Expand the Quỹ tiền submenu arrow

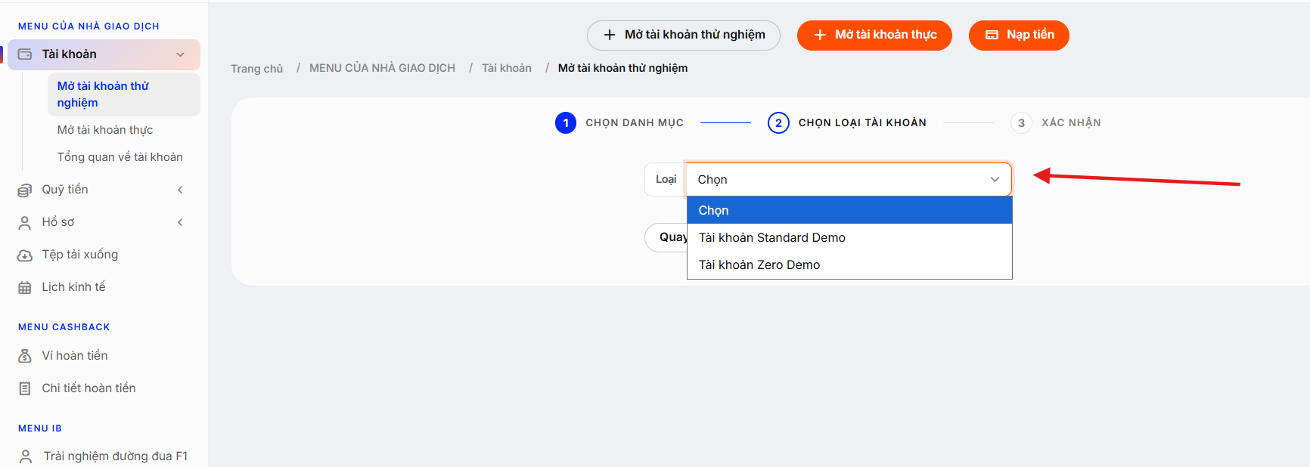[180, 190]
